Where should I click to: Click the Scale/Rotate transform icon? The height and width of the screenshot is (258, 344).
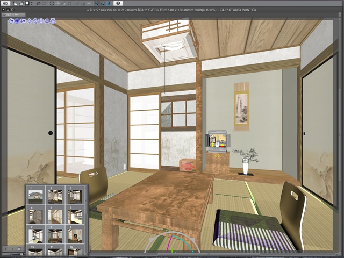click(x=69, y=4)
